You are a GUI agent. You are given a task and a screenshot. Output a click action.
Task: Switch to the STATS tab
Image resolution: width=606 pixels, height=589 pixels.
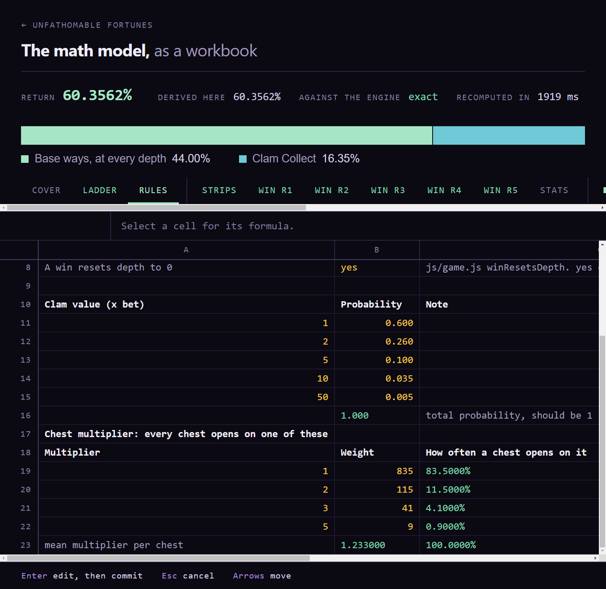click(554, 190)
